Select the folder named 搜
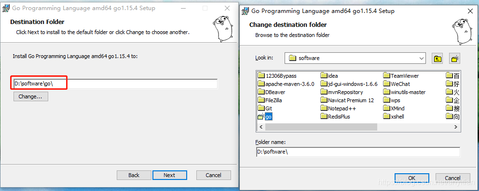Image resolution: width=479 pixels, height=191 pixels. (x=453, y=108)
